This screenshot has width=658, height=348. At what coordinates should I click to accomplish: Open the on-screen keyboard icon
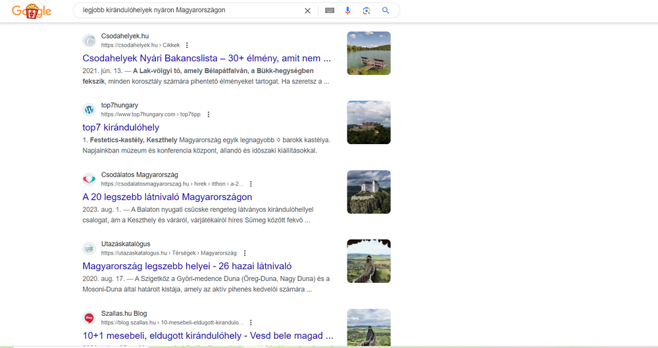(330, 11)
